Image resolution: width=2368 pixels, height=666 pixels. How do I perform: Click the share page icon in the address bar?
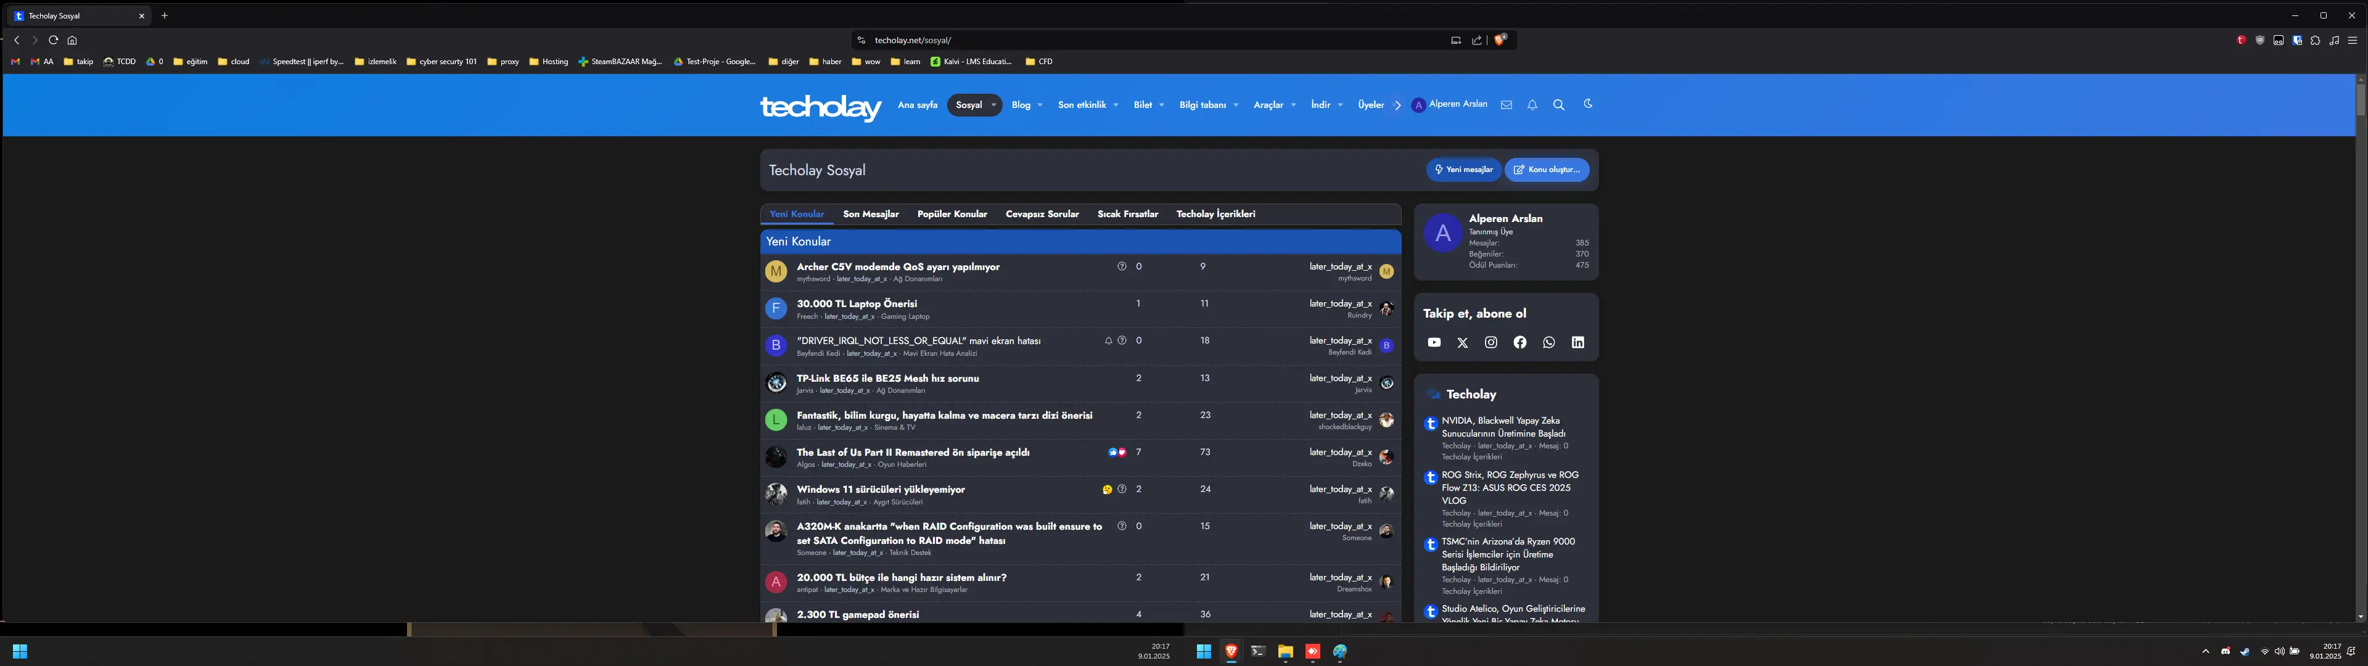(1478, 39)
